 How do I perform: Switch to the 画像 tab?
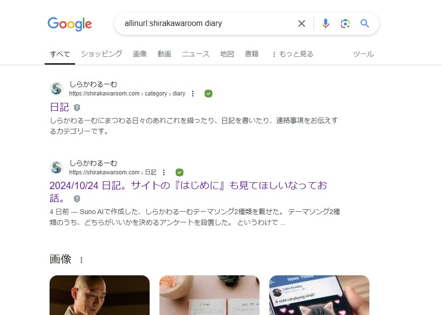pyautogui.click(x=140, y=54)
